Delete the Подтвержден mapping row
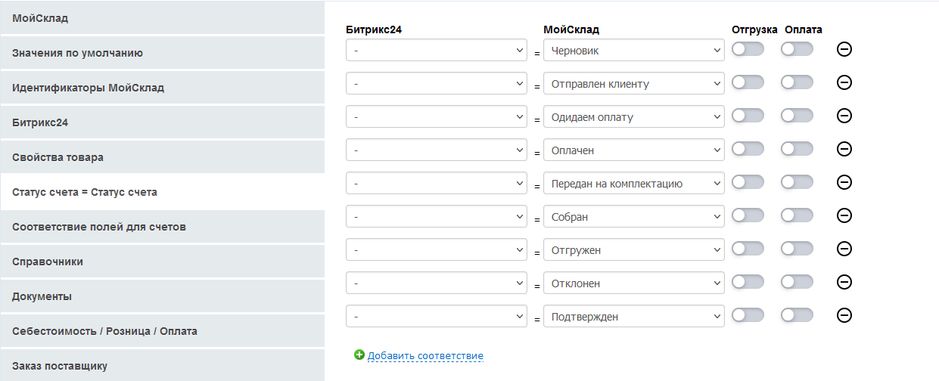This screenshot has width=939, height=381. 844,315
